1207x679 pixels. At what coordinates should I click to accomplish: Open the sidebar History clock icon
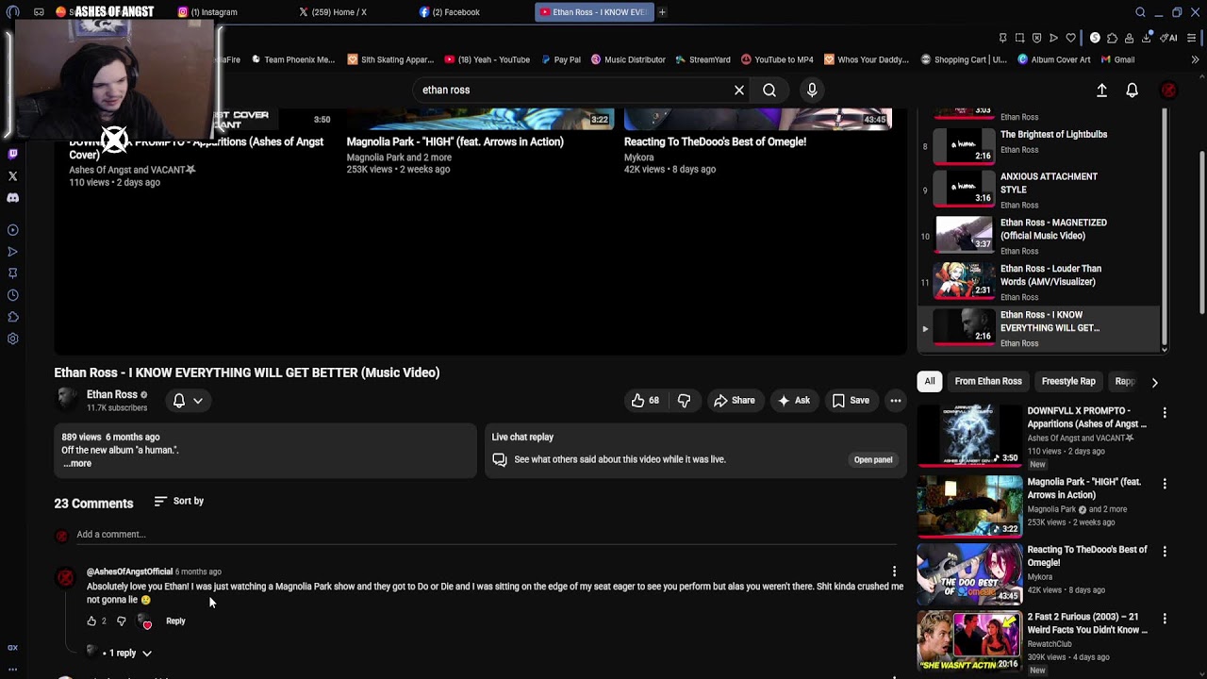12,295
